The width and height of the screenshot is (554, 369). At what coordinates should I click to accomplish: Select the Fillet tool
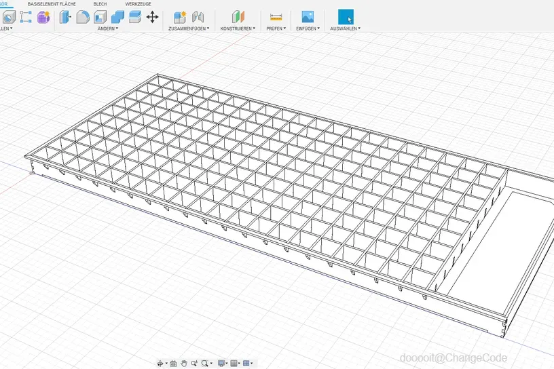tap(83, 17)
